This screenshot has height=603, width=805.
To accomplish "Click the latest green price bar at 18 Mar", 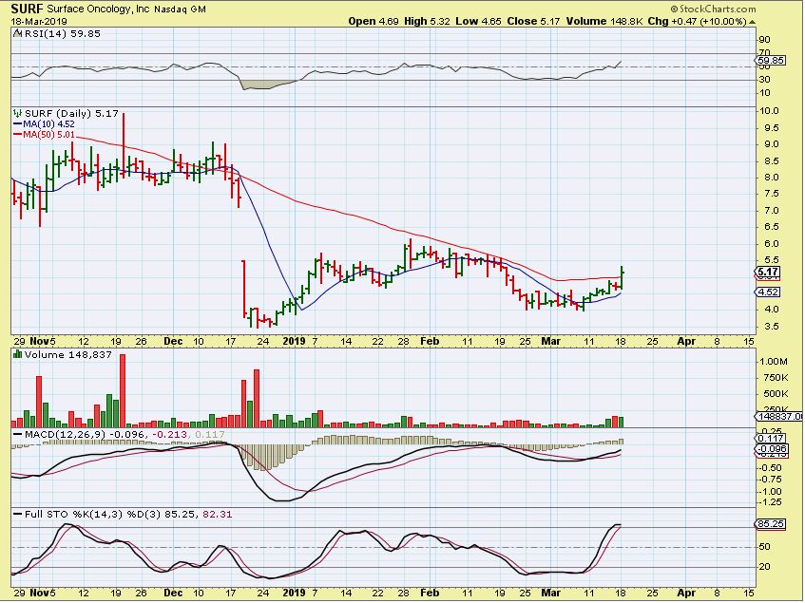I will (x=623, y=277).
